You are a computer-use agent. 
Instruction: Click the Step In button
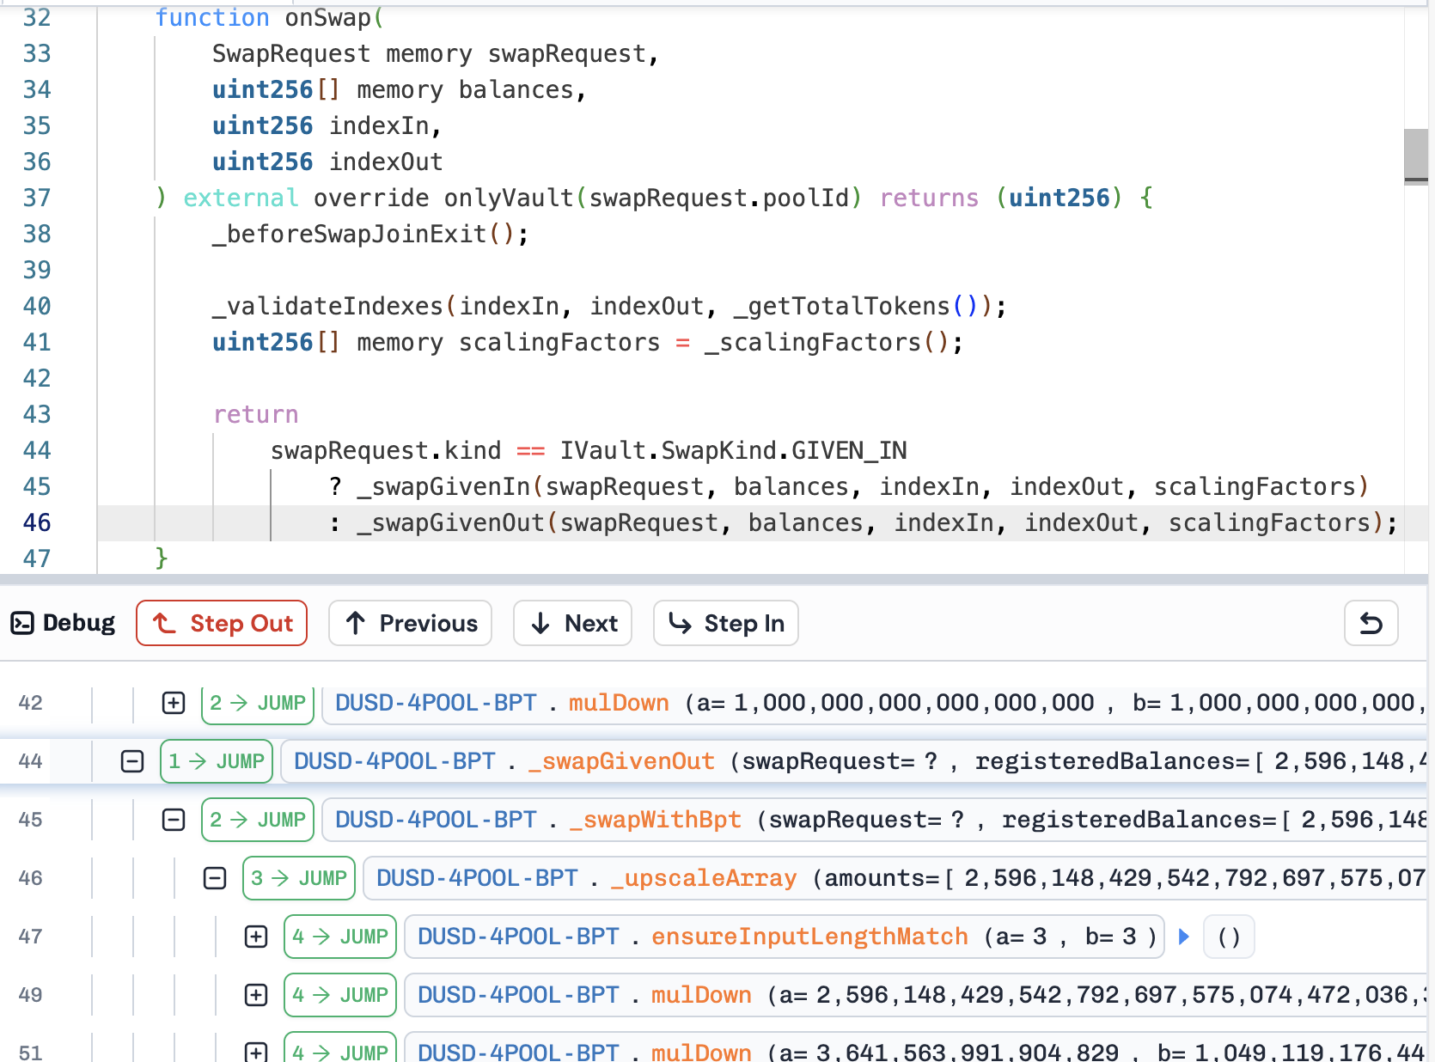[725, 623]
